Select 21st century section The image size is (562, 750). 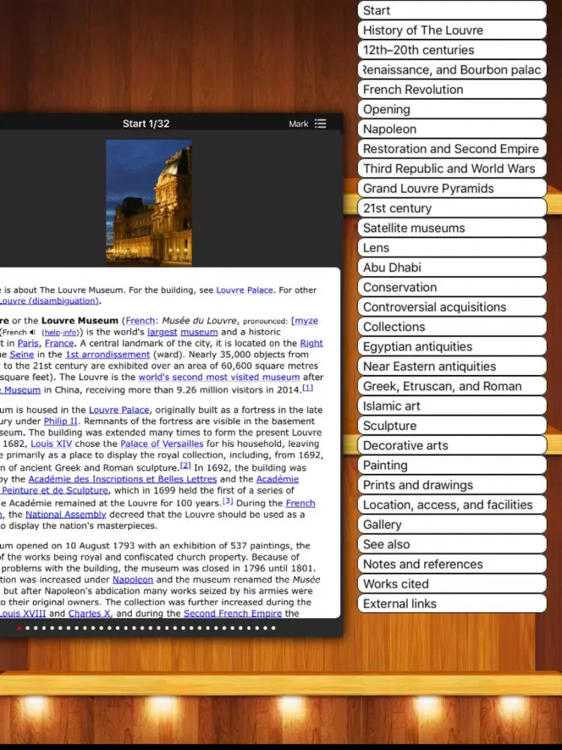click(x=452, y=208)
